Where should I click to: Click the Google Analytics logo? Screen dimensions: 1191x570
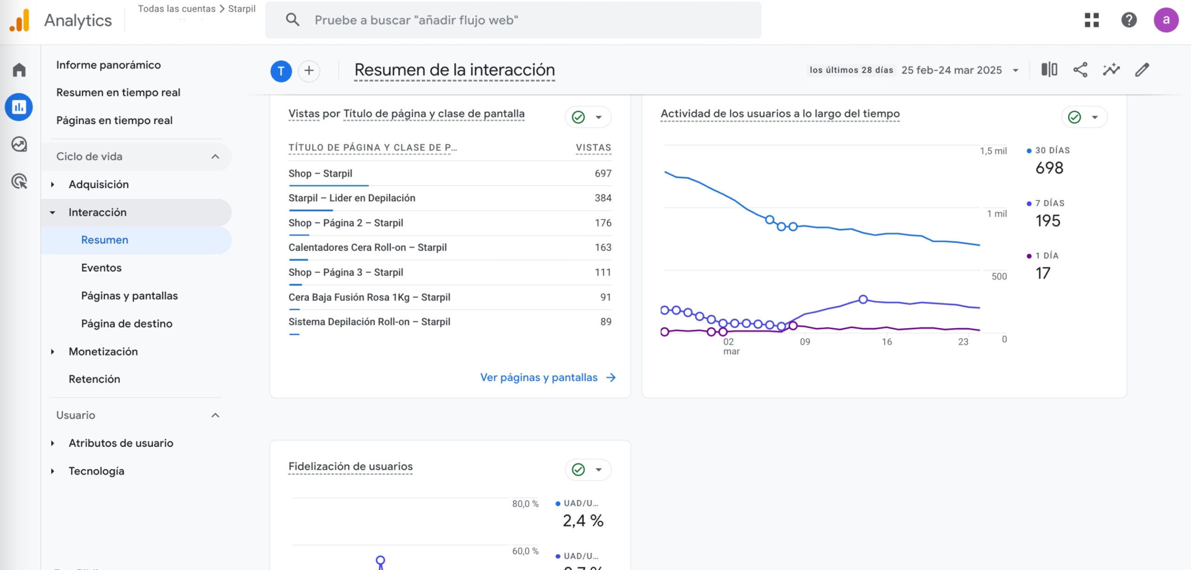[x=20, y=20]
